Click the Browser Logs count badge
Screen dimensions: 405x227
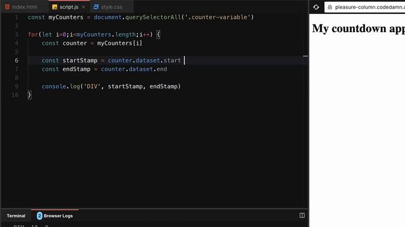click(39, 216)
